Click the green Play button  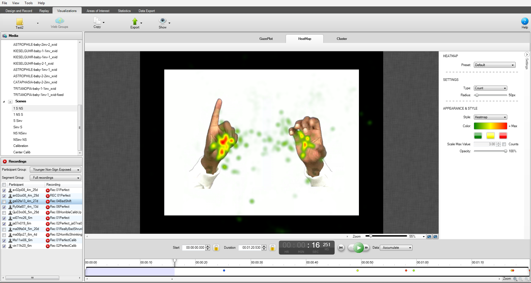coord(359,248)
